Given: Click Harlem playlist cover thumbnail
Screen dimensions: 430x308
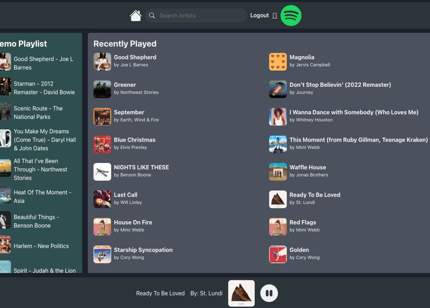Looking at the screenshot, I should (6, 244).
